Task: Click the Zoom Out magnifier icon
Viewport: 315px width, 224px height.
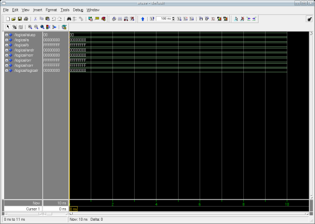Action: [36, 27]
